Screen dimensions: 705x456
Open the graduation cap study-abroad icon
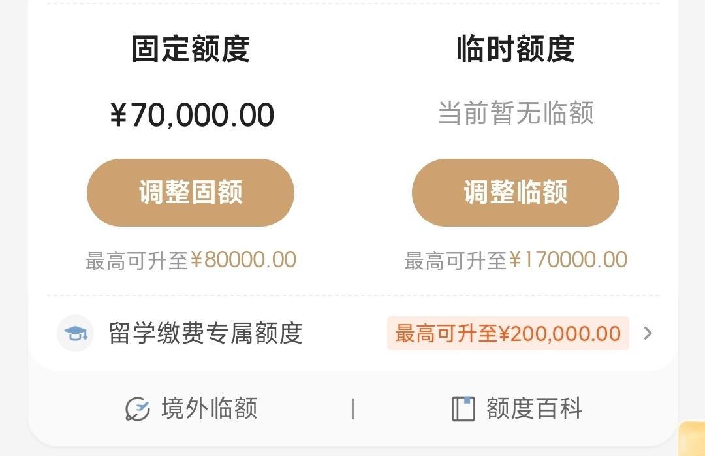[x=76, y=333]
